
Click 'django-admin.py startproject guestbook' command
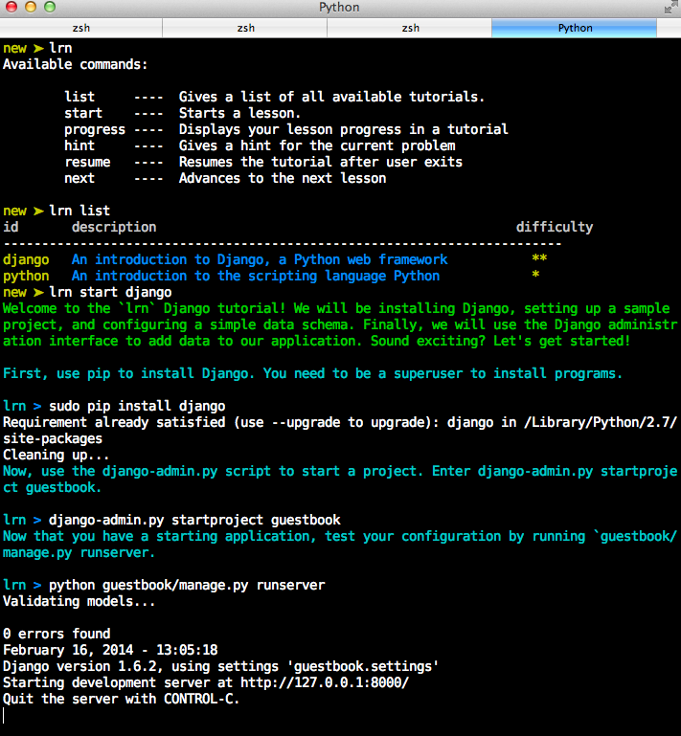[194, 520]
